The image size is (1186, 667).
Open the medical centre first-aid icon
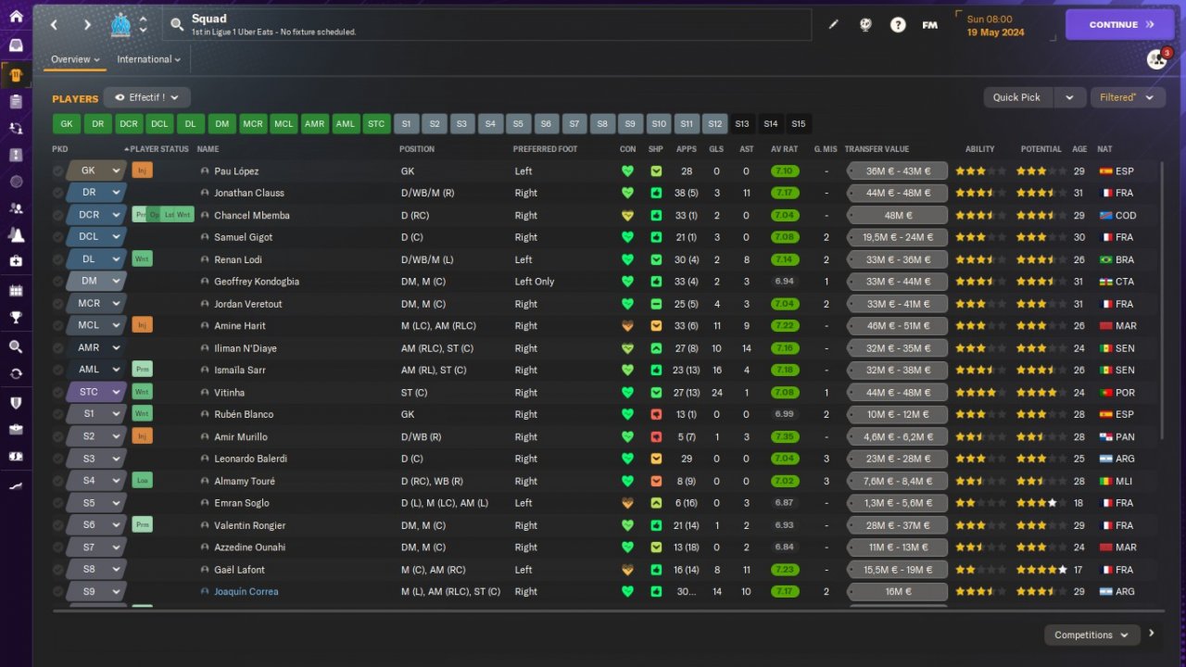click(16, 261)
